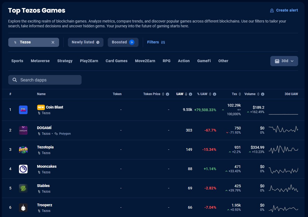Sort by Txs column
308x217 pixels.
pos(236,94)
